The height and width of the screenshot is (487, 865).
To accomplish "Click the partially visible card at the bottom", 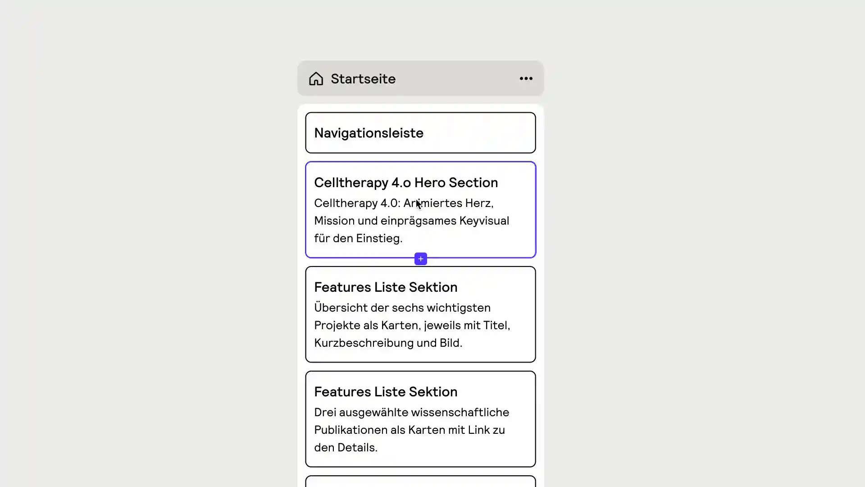I will [x=420, y=482].
